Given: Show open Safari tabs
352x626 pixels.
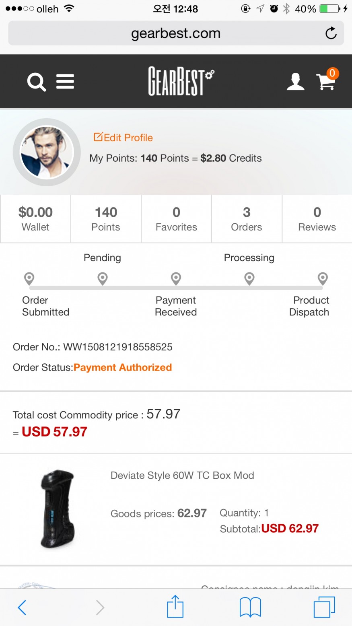Looking at the screenshot, I should coord(324,607).
